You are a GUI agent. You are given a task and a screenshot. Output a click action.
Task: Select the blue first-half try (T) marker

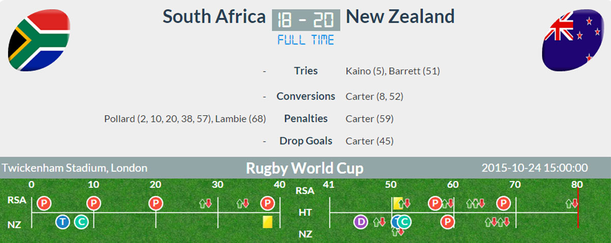tap(62, 222)
